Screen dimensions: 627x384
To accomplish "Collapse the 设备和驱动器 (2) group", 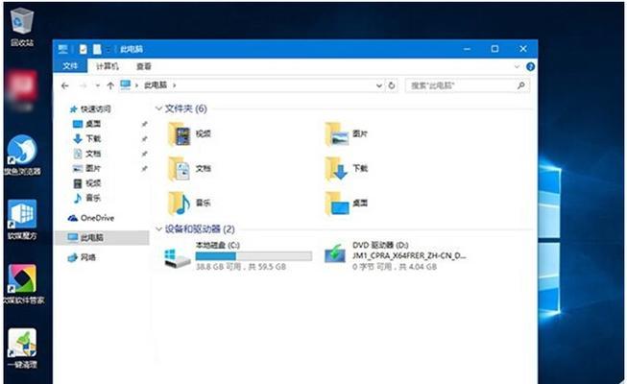I will (158, 228).
